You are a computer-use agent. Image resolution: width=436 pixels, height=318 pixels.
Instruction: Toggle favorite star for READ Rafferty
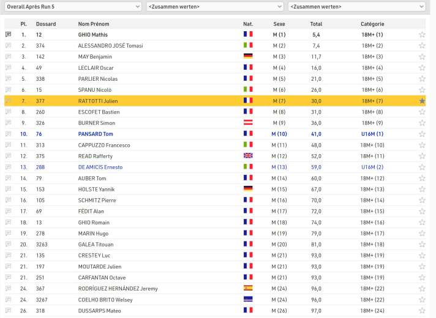point(422,156)
